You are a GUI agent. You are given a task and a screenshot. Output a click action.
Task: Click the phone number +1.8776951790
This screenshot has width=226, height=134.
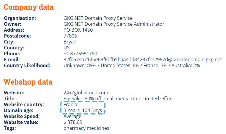pyautogui.click(x=80, y=54)
